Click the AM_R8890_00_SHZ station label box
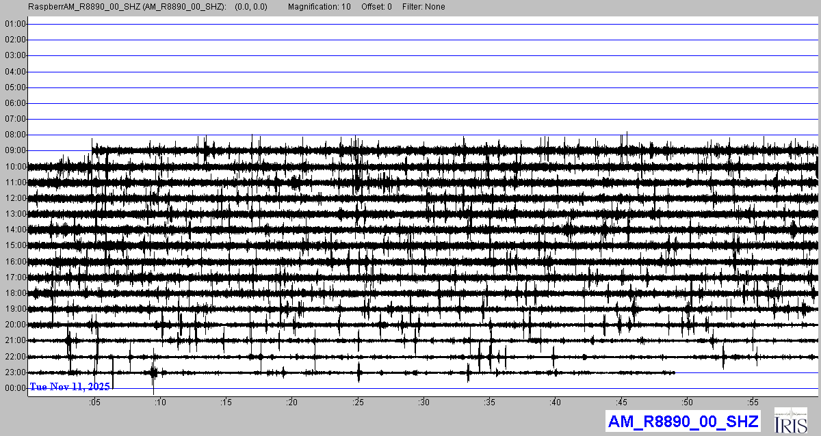 (x=682, y=421)
